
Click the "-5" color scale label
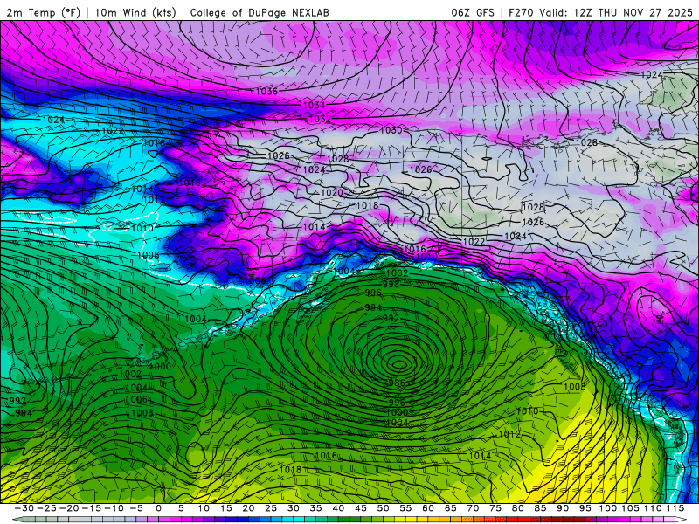pyautogui.click(x=135, y=508)
